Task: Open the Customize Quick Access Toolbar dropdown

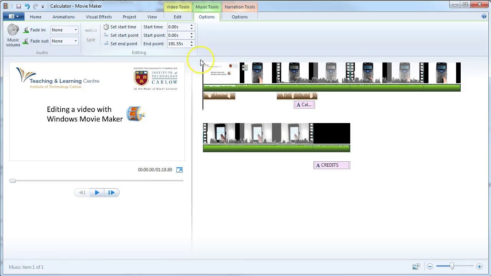Action: point(43,7)
